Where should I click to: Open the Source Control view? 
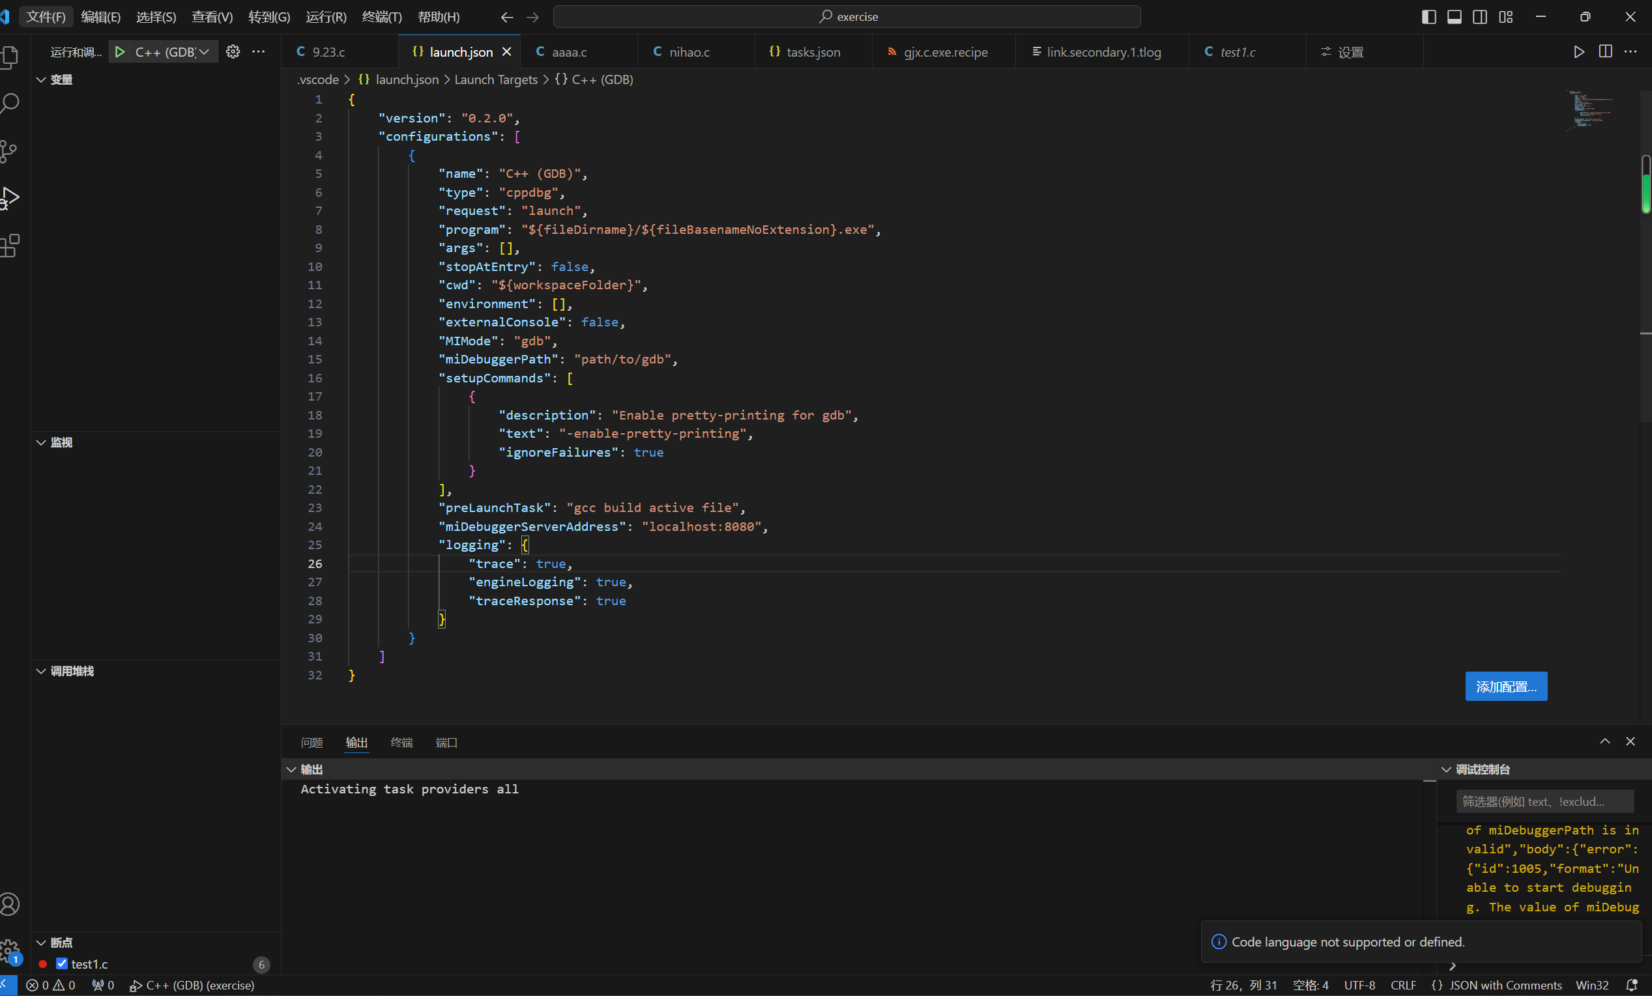coord(9,151)
